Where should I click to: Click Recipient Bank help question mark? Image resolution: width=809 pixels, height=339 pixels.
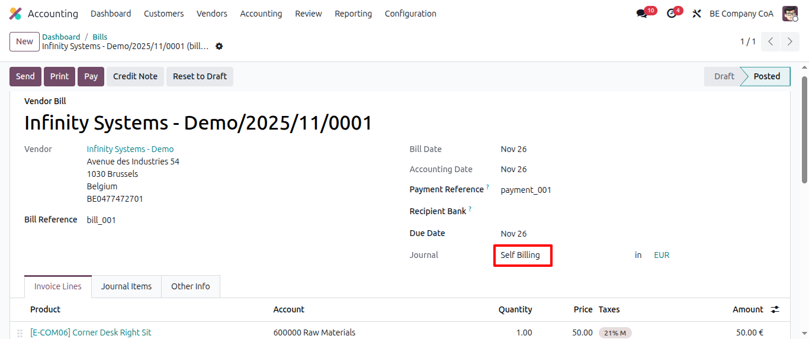pos(470,208)
